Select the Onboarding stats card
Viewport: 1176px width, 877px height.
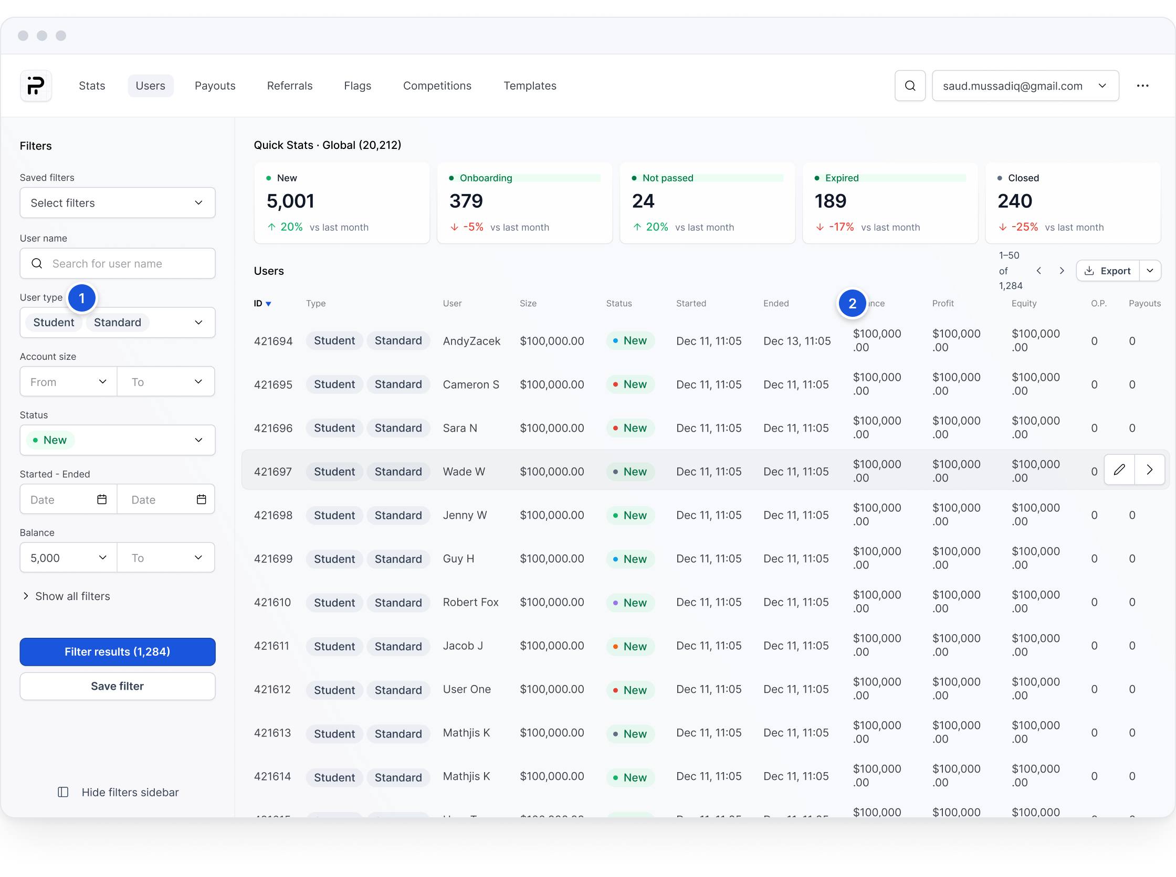tap(524, 204)
